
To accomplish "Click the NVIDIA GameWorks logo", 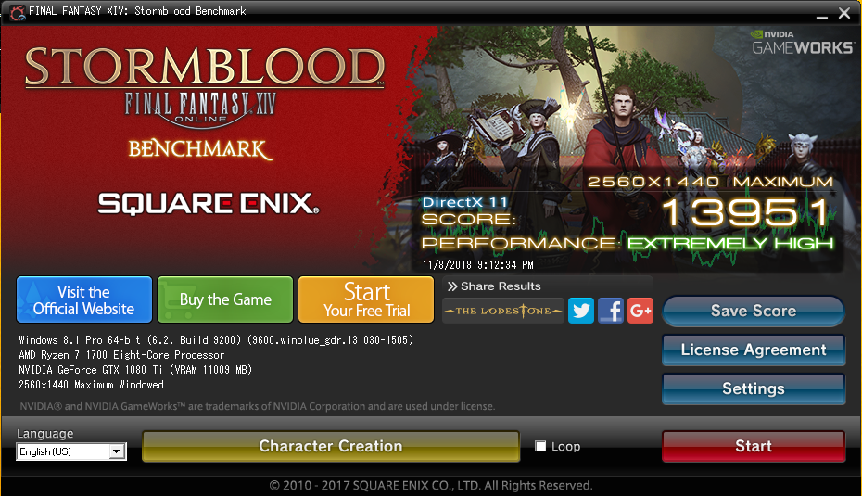I will coord(802,43).
